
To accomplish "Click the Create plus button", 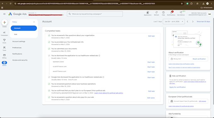I will point(4,23).
